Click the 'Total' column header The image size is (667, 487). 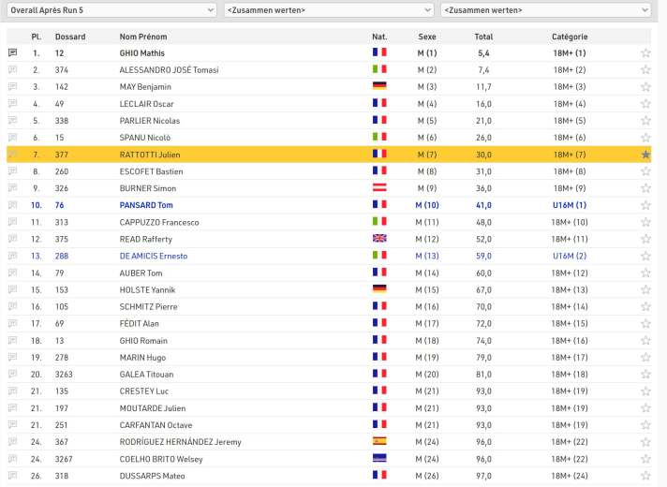483,37
